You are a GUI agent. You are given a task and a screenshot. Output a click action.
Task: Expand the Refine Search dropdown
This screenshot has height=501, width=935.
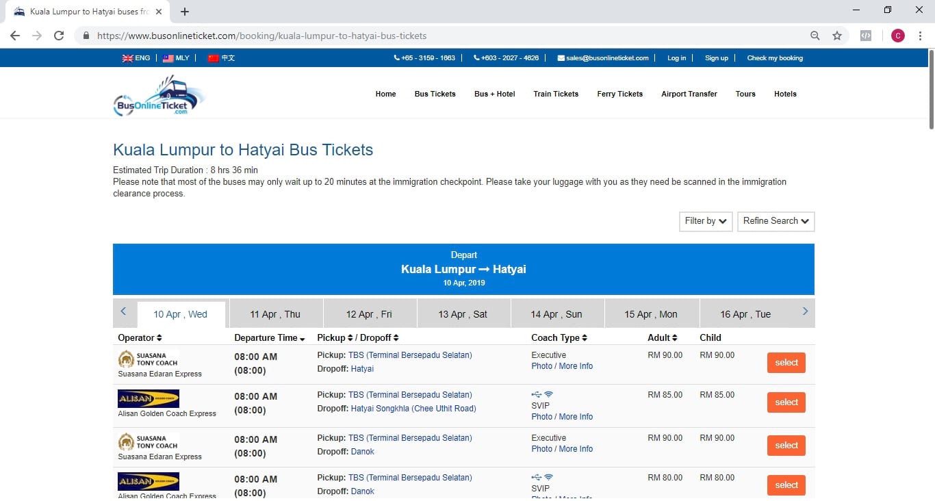coord(776,221)
